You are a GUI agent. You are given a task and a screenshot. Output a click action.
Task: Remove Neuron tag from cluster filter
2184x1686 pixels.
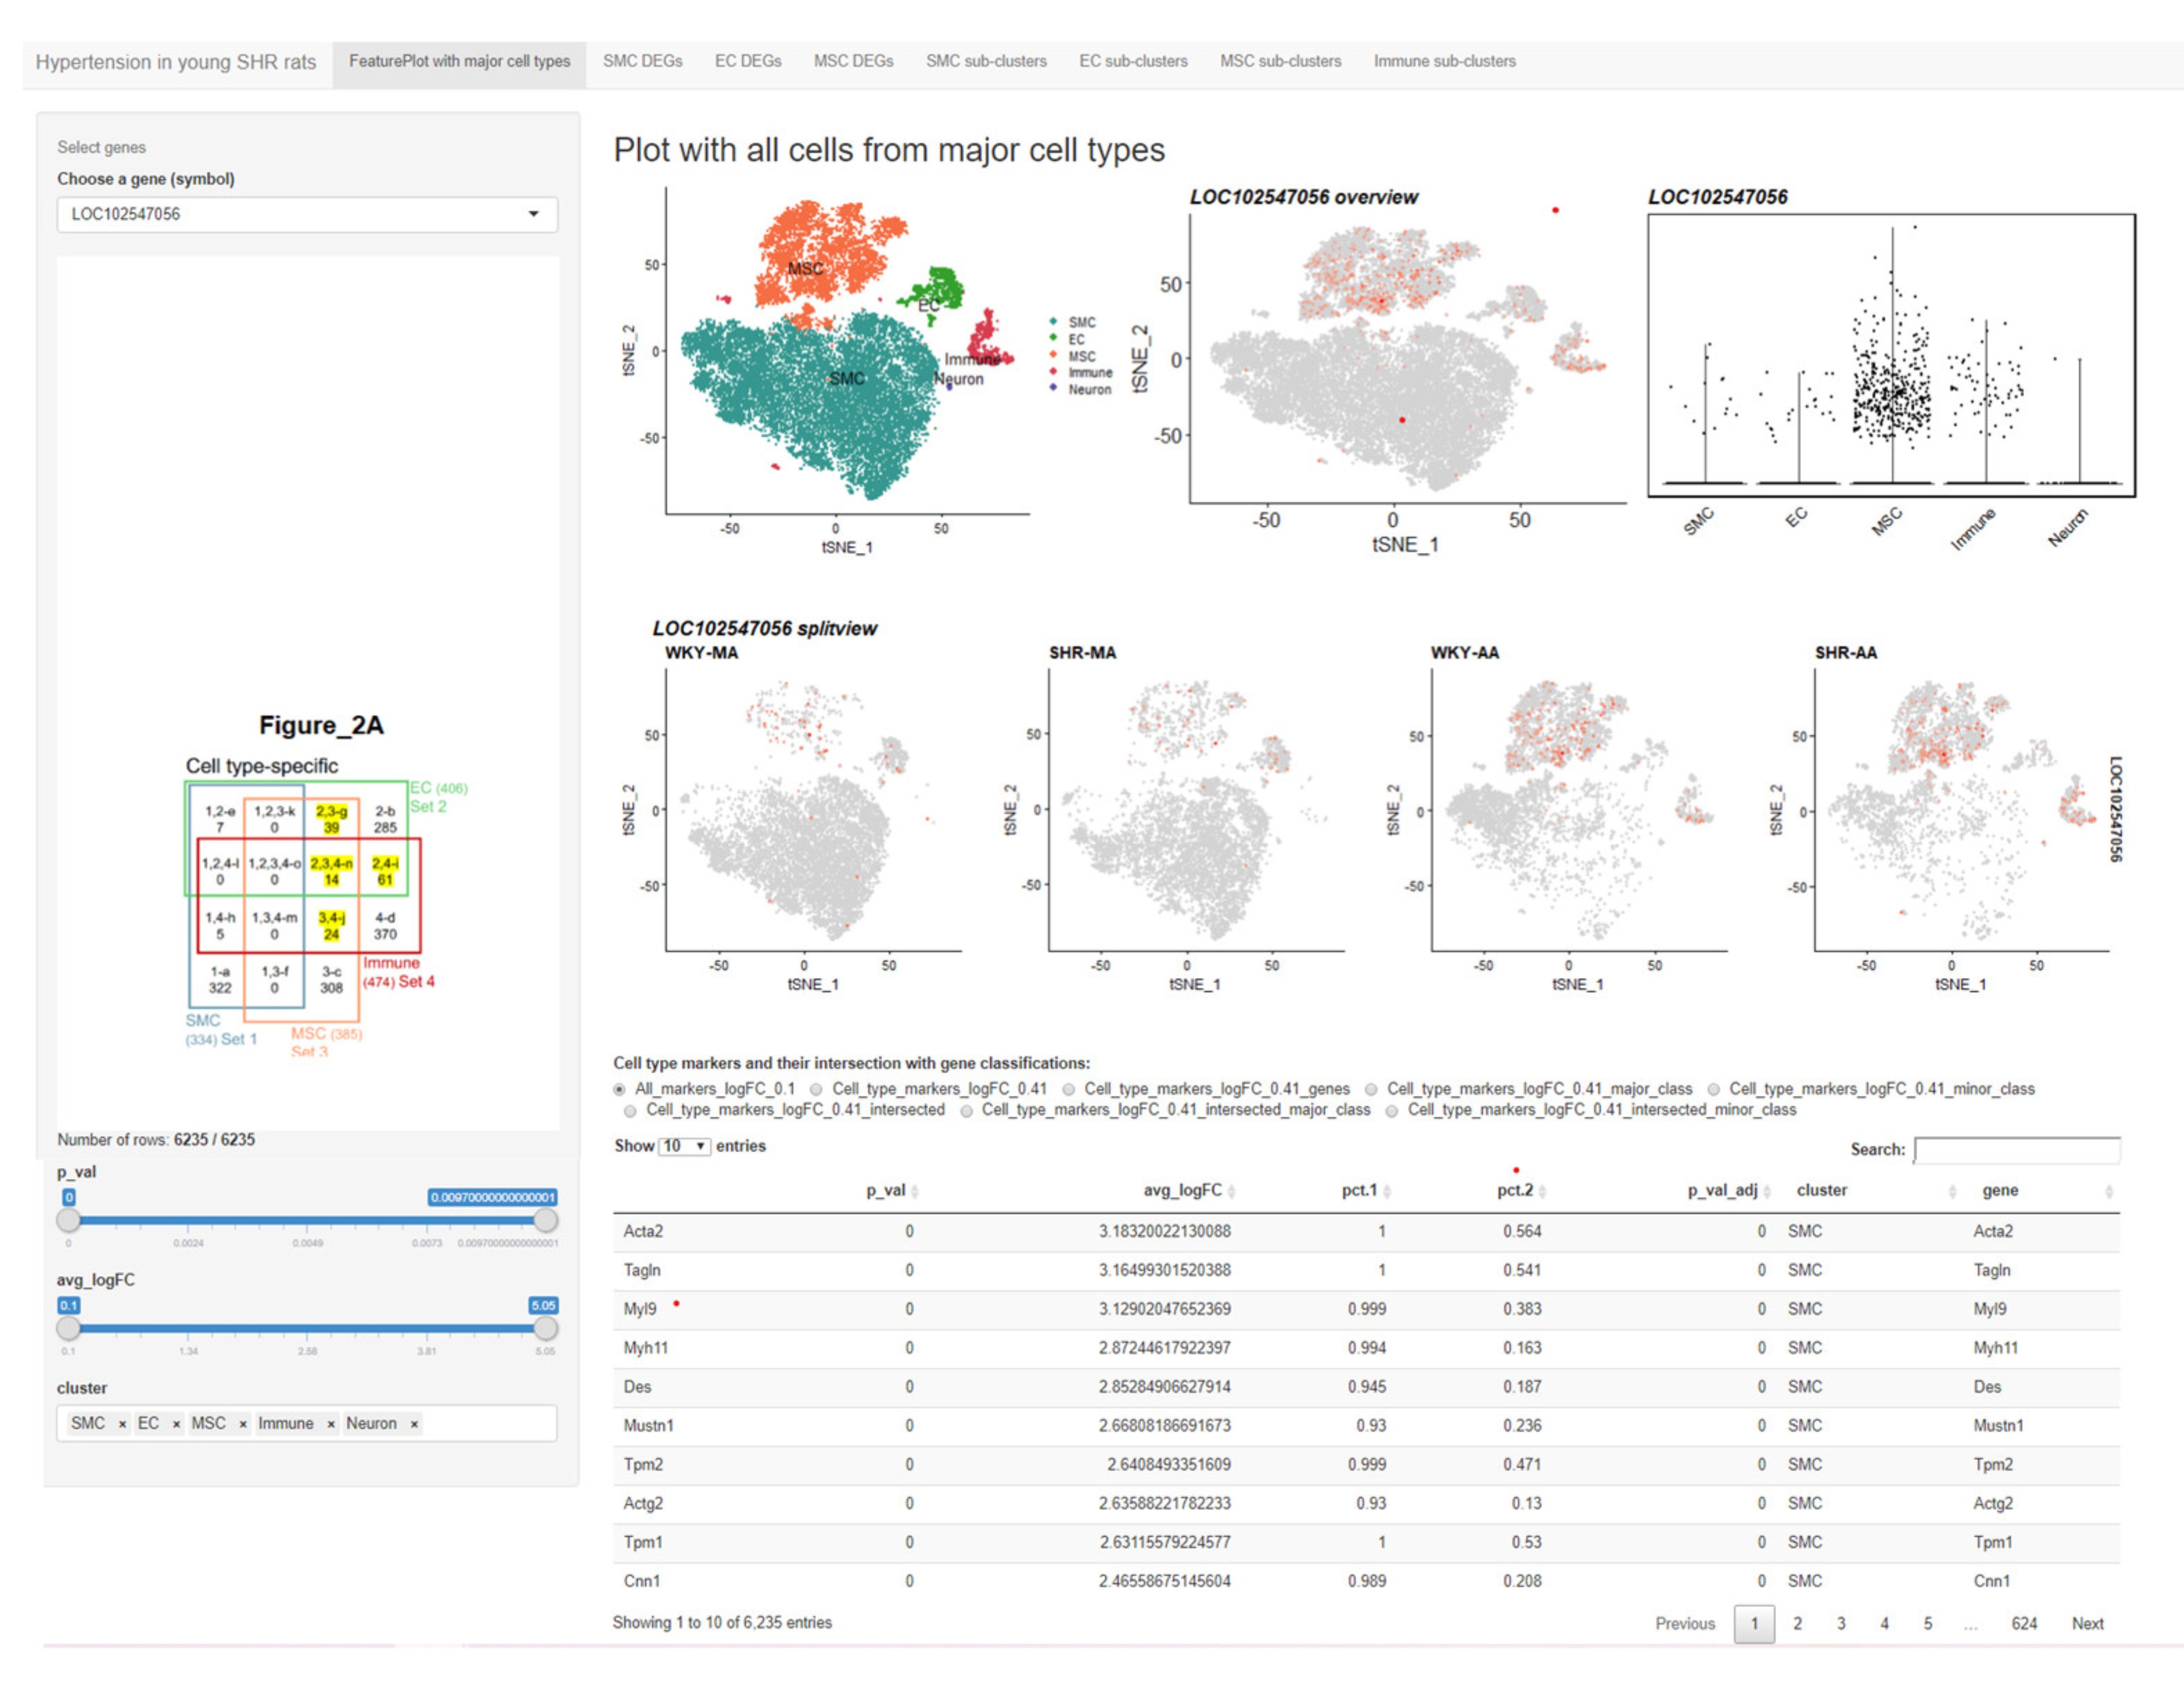click(x=414, y=1424)
